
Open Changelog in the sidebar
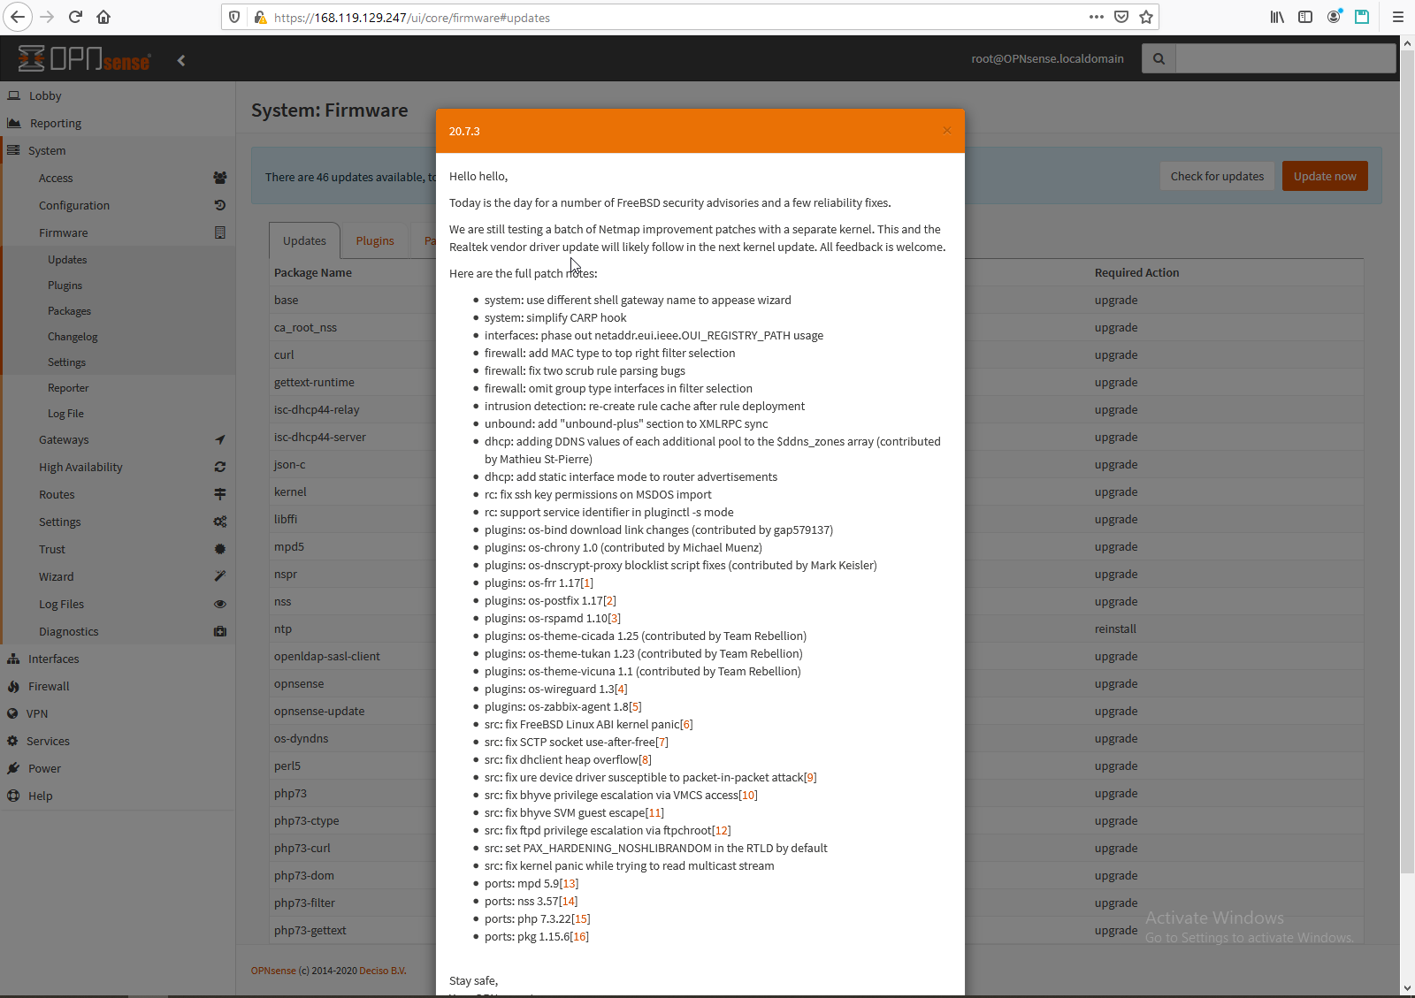pyautogui.click(x=73, y=337)
